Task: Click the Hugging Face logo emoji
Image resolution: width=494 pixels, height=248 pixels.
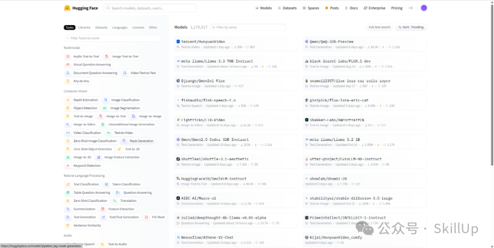Action: [67, 8]
